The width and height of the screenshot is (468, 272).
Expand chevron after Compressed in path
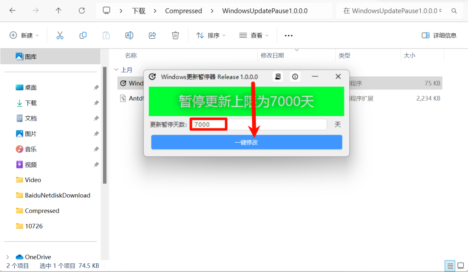[212, 11]
